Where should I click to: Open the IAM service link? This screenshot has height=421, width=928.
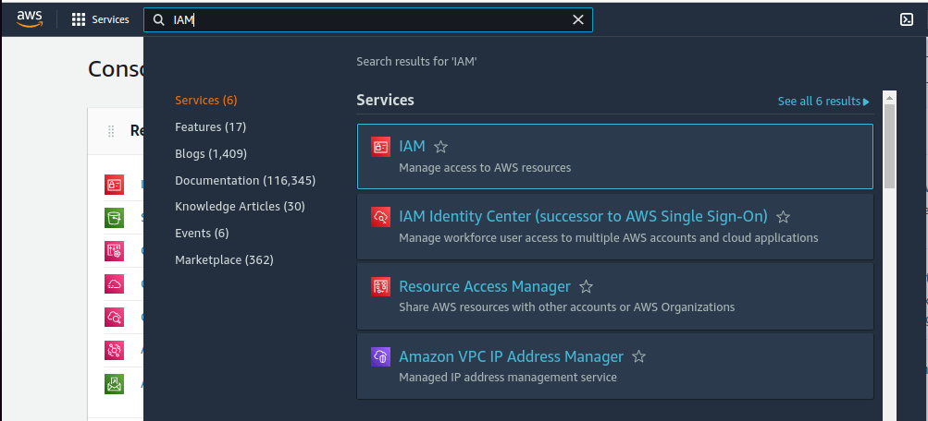point(412,147)
